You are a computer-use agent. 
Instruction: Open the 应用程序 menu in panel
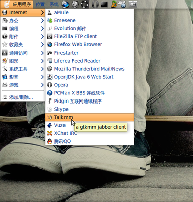point(17,4)
